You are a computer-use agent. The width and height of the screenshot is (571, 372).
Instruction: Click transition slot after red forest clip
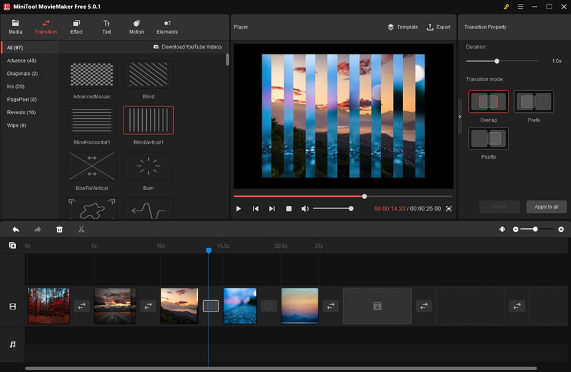[x=82, y=306]
